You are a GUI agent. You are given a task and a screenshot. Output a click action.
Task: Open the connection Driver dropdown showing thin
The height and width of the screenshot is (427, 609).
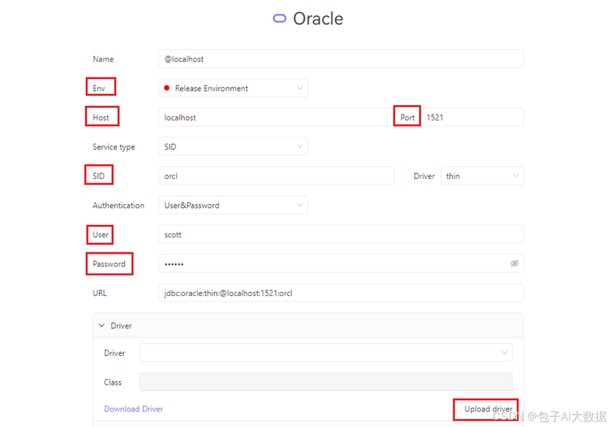tap(482, 176)
